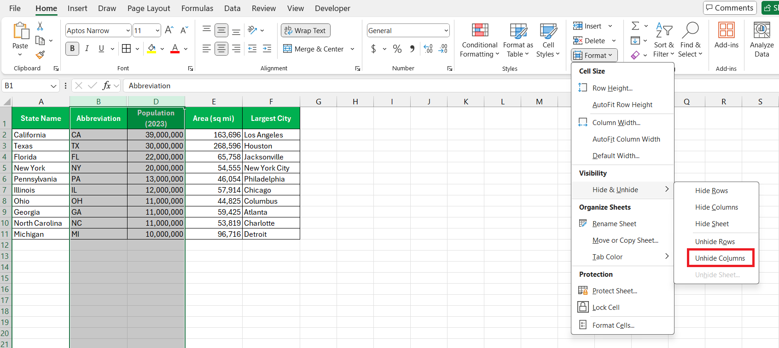Open Sort & Filter
Image resolution: width=779 pixels, height=348 pixels.
coord(663,40)
